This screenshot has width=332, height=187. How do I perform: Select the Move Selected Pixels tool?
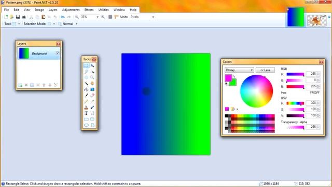(92, 65)
